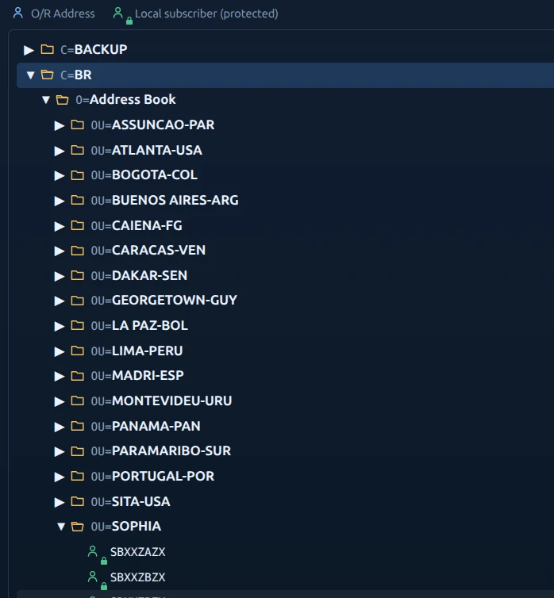Select subscriber entry SBXXZAZX
The image size is (554, 598).
(x=138, y=552)
